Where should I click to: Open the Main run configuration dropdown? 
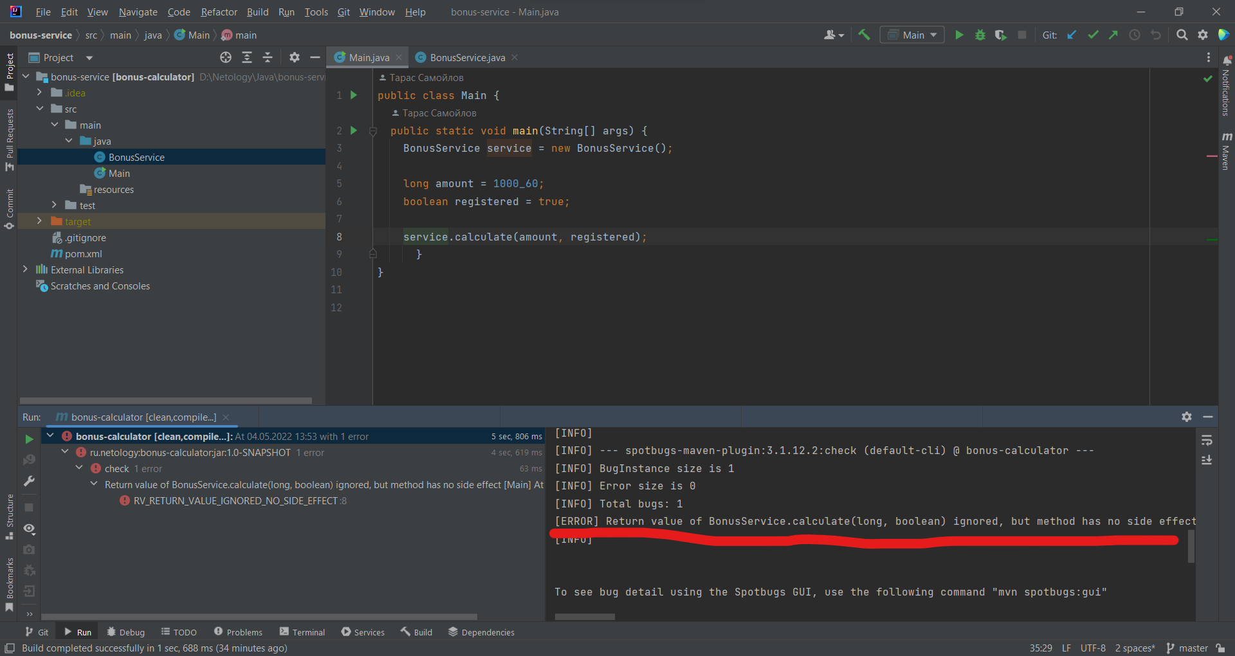pos(911,35)
